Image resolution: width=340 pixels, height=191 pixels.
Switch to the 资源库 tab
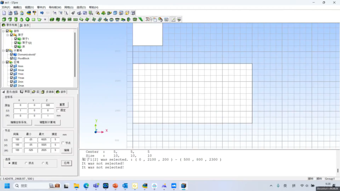click(x=48, y=92)
